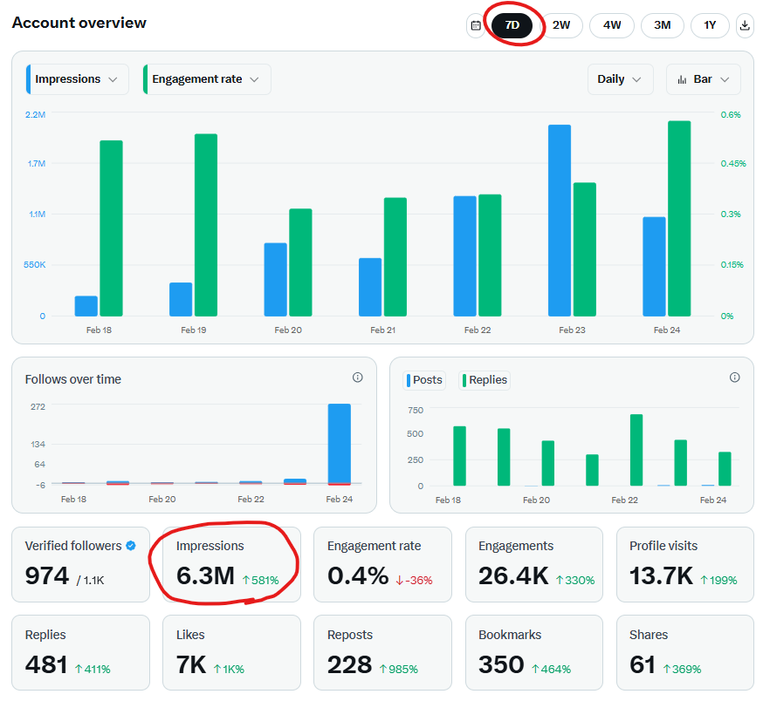The width and height of the screenshot is (763, 701).
Task: Click the Feb 24 follows bar
Action: coord(339,443)
